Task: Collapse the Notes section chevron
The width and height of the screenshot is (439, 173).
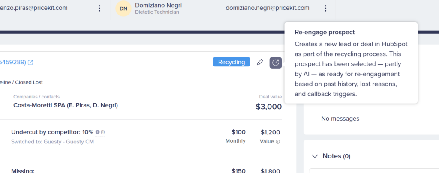Action: [x=315, y=156]
